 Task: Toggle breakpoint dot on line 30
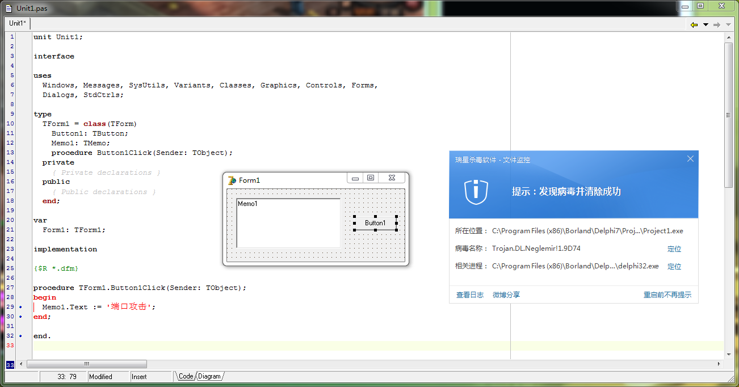click(20, 317)
